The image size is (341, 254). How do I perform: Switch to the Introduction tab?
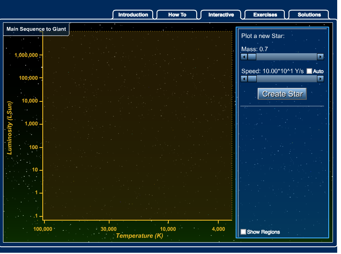point(133,14)
